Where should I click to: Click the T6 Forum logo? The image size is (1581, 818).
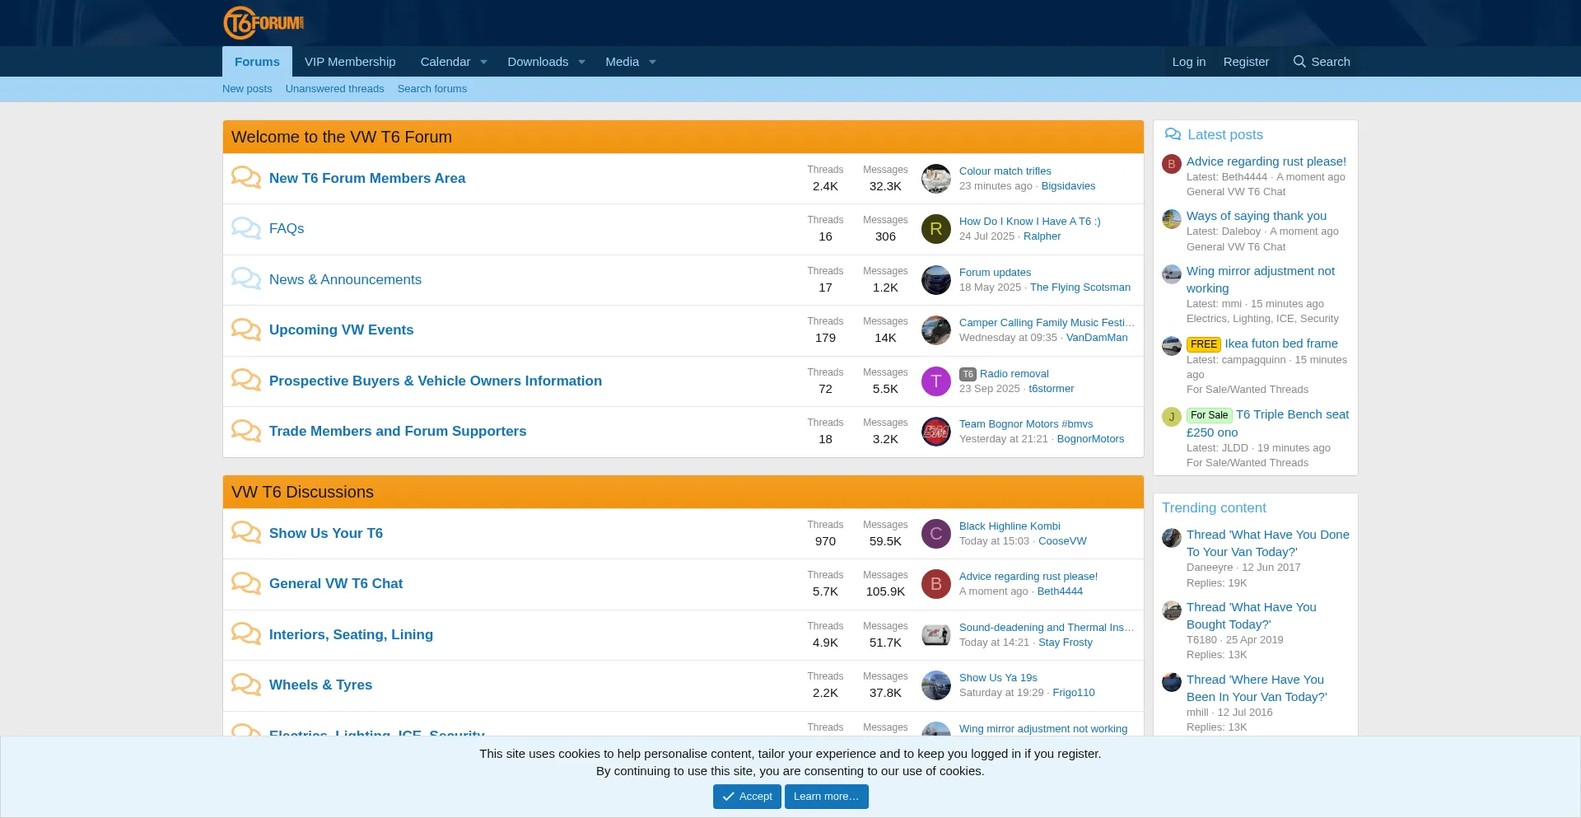[263, 23]
